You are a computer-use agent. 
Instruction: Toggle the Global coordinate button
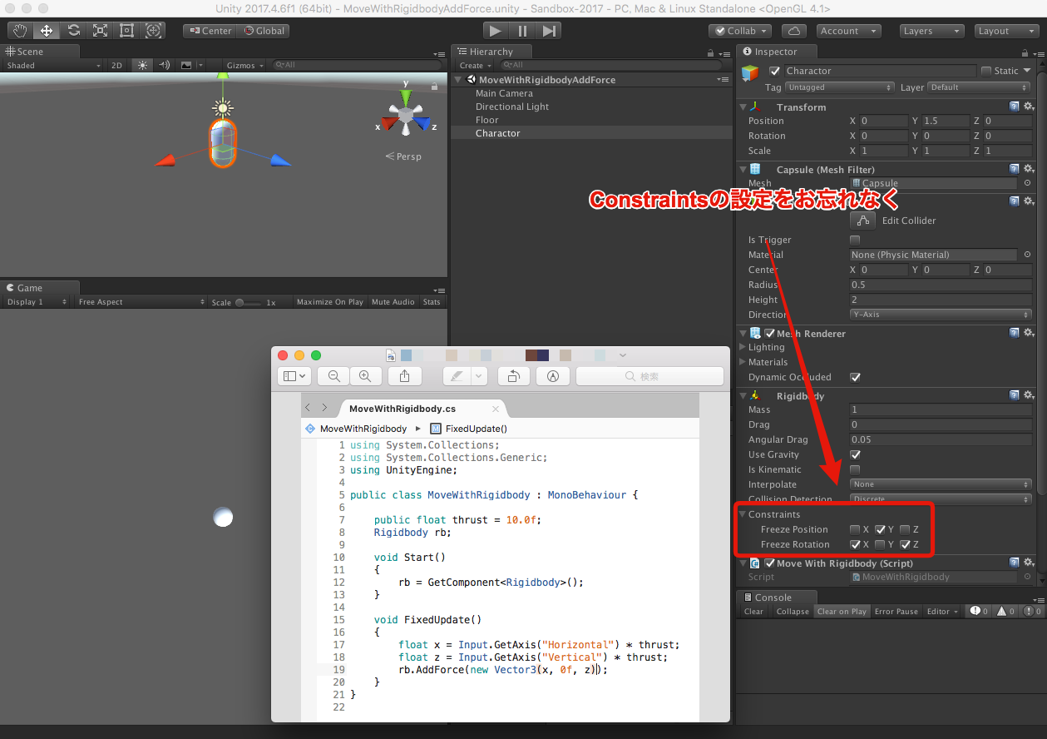tap(264, 31)
